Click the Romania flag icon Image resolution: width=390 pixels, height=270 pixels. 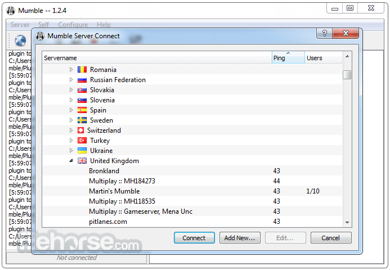point(82,70)
